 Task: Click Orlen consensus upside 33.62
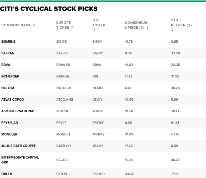point(129,174)
